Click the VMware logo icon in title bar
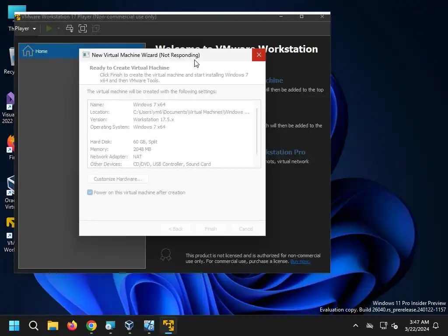 click(x=17, y=17)
